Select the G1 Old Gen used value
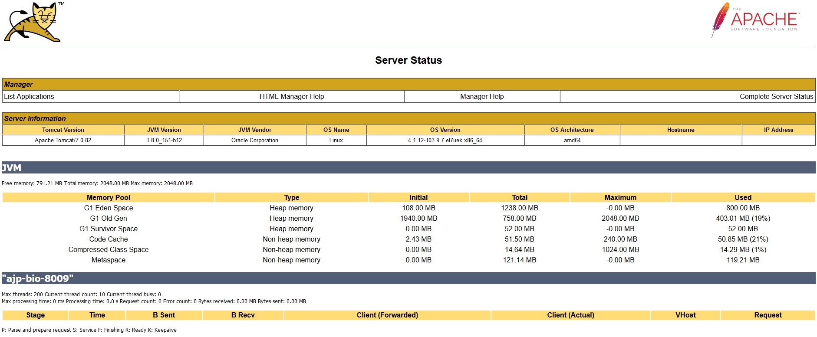 (x=743, y=218)
